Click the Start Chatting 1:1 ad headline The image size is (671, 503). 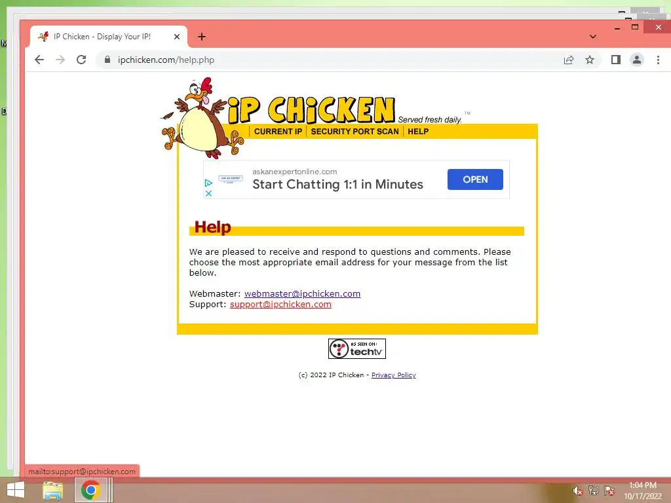[x=337, y=184]
